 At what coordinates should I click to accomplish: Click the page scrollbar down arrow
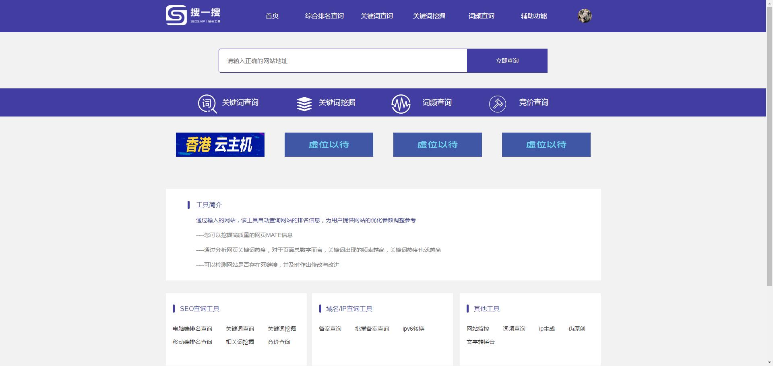[769, 362]
